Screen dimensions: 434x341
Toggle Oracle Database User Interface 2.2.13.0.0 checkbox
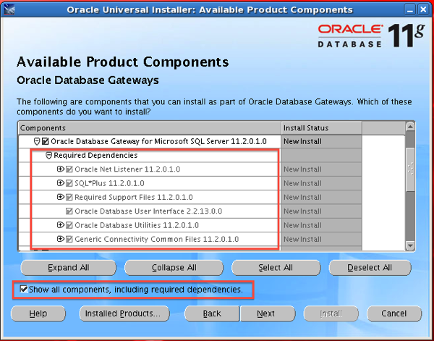(69, 211)
